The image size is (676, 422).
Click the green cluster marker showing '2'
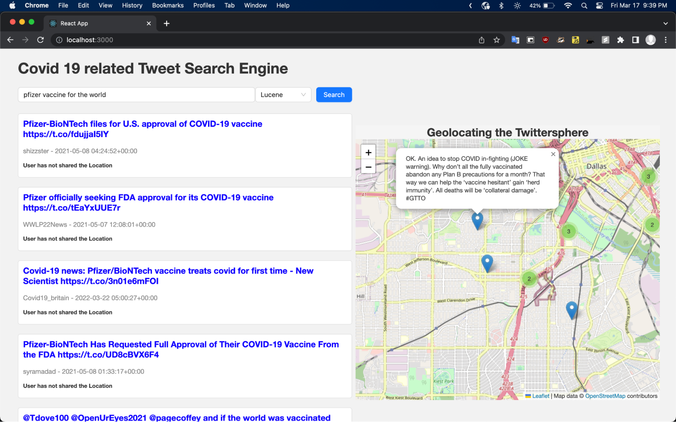(x=529, y=279)
